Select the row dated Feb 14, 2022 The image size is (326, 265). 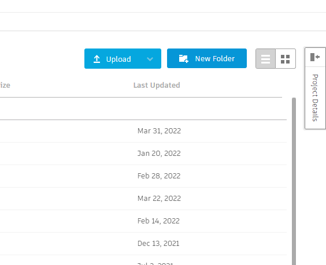[143, 221]
